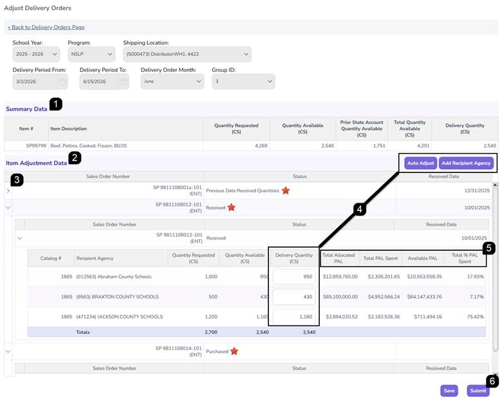Edit delivery quantity for Abraham County Schools

pyautogui.click(x=294, y=277)
